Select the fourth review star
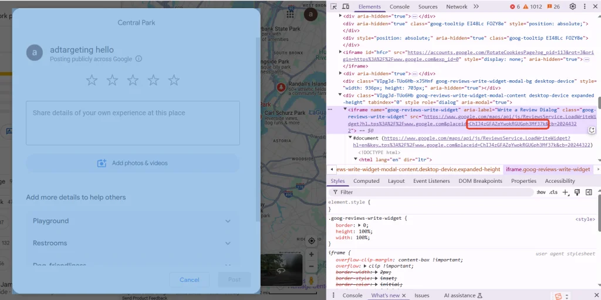This screenshot has width=601, height=300. (x=153, y=80)
